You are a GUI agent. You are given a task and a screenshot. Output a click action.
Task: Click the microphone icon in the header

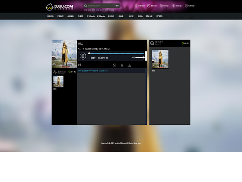(174, 6)
